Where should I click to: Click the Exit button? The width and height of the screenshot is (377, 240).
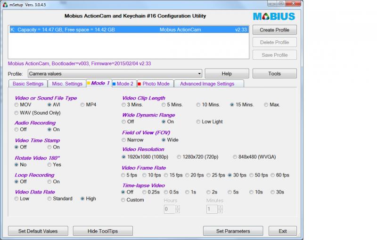pos(283,231)
